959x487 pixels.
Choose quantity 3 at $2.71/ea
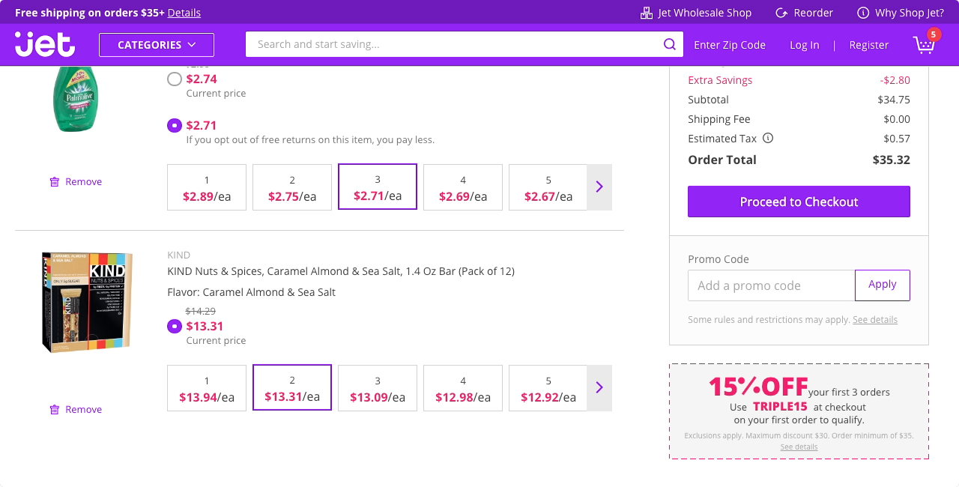pos(378,187)
